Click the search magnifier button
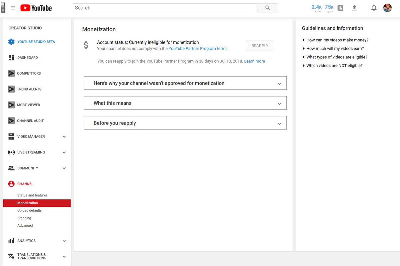This screenshot has height=266, width=400. (x=268, y=8)
